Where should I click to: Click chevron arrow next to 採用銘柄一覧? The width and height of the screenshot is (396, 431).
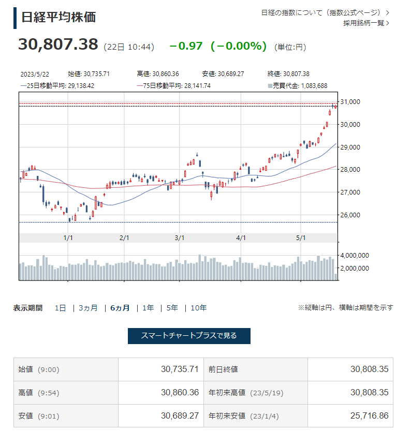tap(388, 23)
